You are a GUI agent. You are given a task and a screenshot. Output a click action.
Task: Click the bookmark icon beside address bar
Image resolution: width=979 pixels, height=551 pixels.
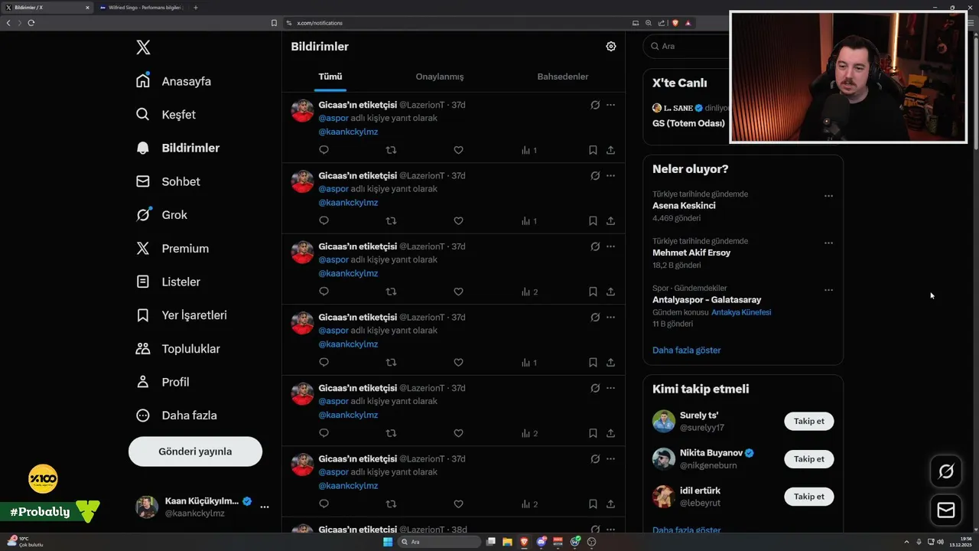(274, 23)
